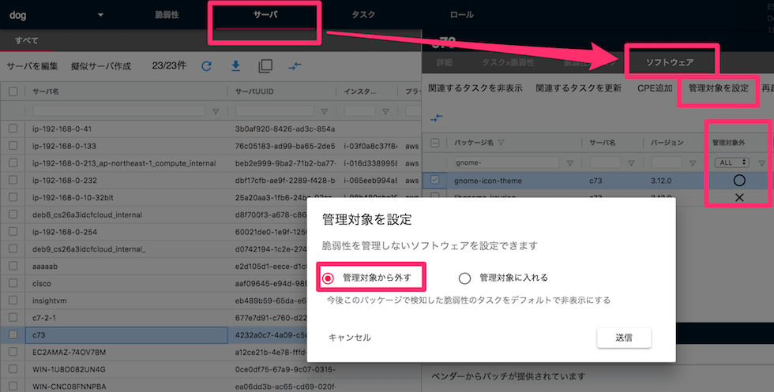Viewport: 774px width, 392px height.
Task: Click the refresh server list icon
Action: [x=206, y=66]
